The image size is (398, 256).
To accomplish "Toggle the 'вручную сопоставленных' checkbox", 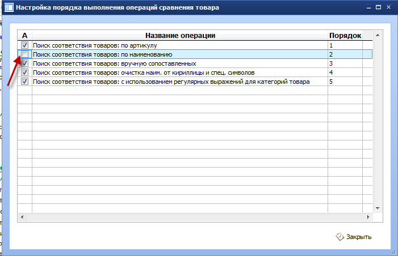I will click(24, 63).
